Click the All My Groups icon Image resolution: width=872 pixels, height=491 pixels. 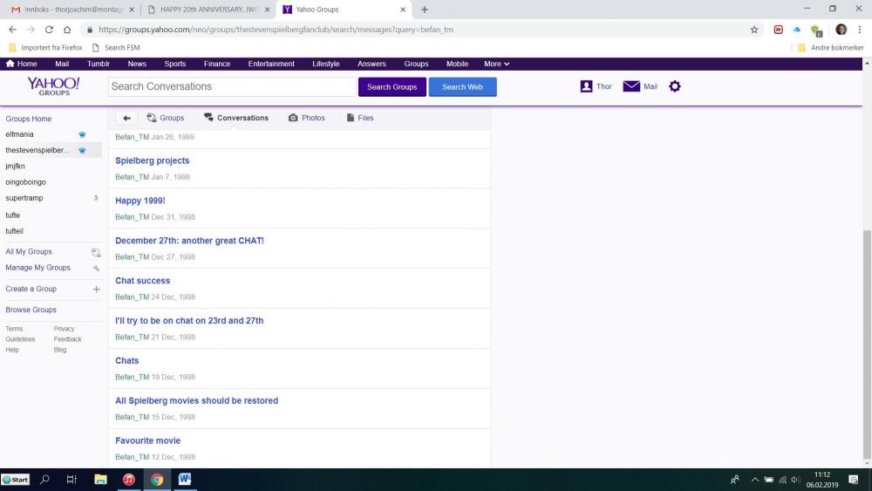pos(96,252)
